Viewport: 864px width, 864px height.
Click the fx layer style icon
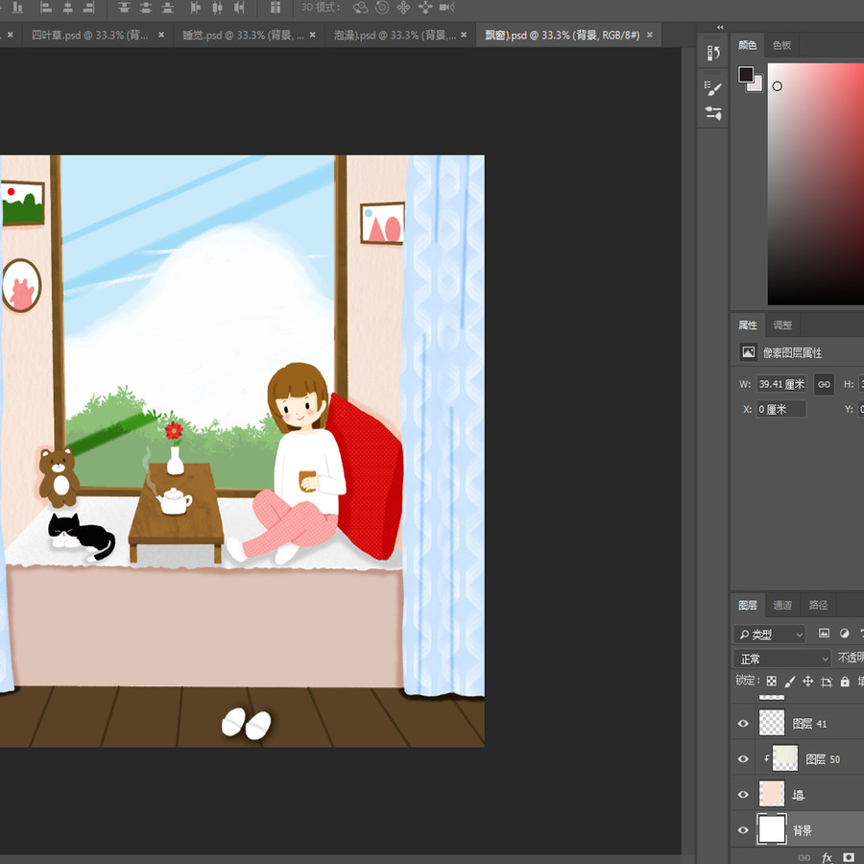[827, 857]
